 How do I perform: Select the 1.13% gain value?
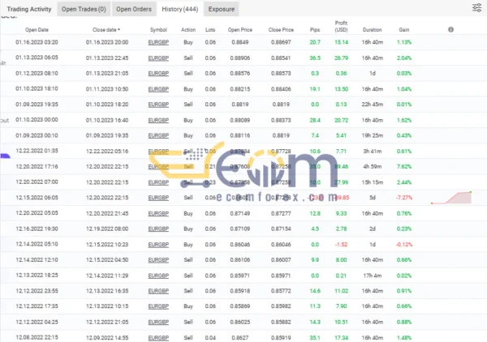pos(403,42)
